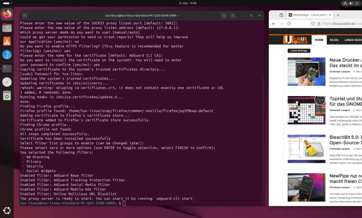Open the Trash from the dock
Screen dimensions: 362x218
click(7, 96)
